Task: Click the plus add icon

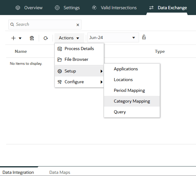Action: (13, 38)
